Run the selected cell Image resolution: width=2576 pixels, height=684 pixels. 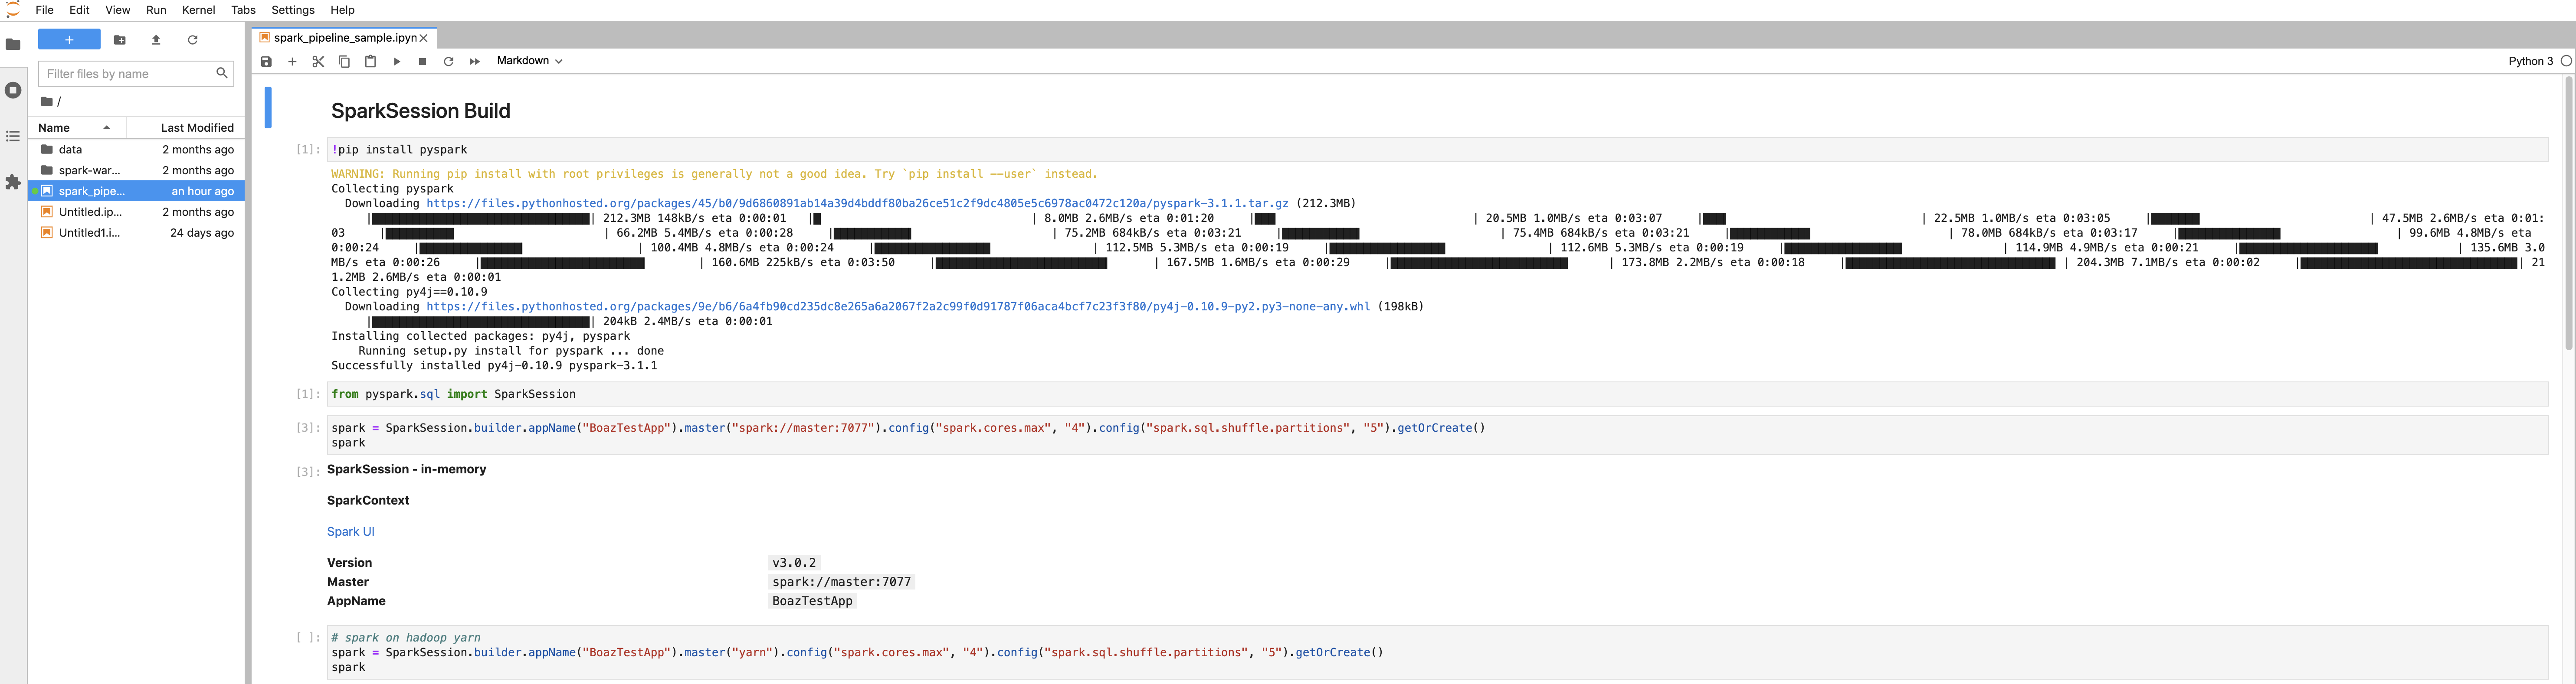[x=397, y=62]
